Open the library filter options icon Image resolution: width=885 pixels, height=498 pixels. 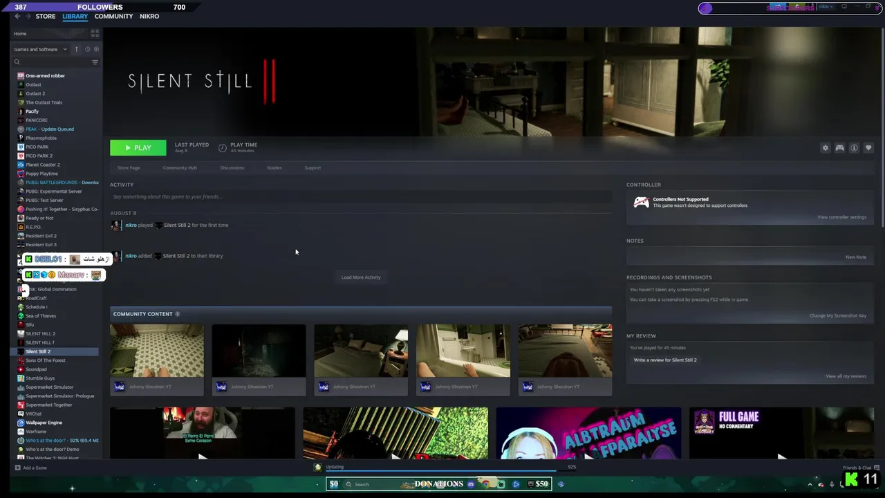coord(95,62)
